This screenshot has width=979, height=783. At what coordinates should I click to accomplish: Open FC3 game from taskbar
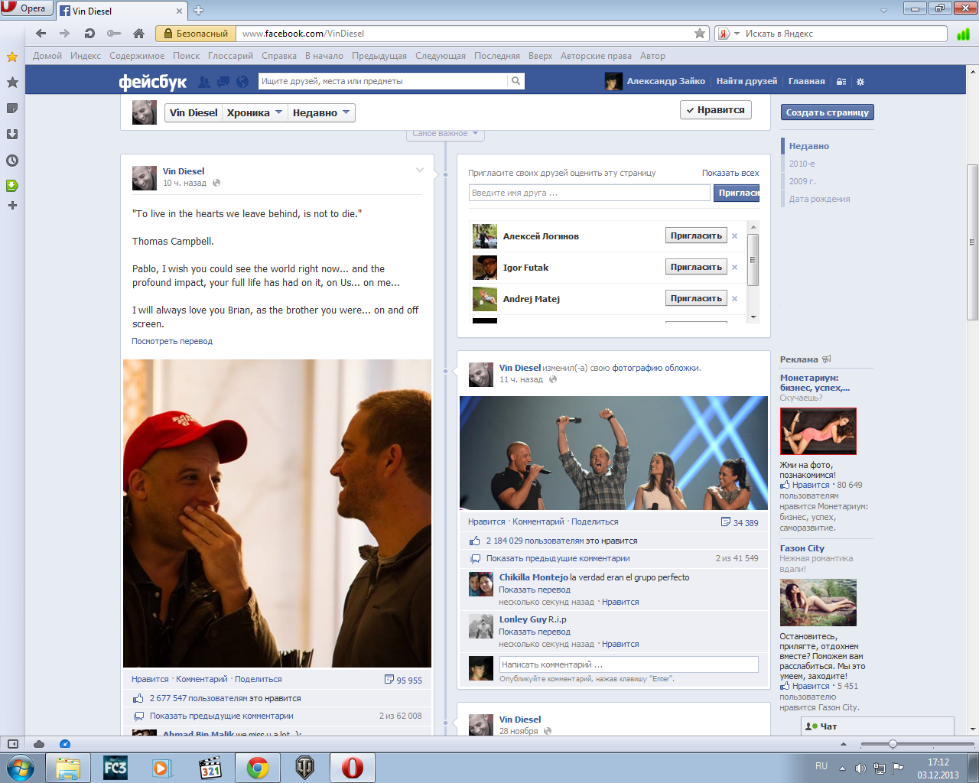pos(115,768)
